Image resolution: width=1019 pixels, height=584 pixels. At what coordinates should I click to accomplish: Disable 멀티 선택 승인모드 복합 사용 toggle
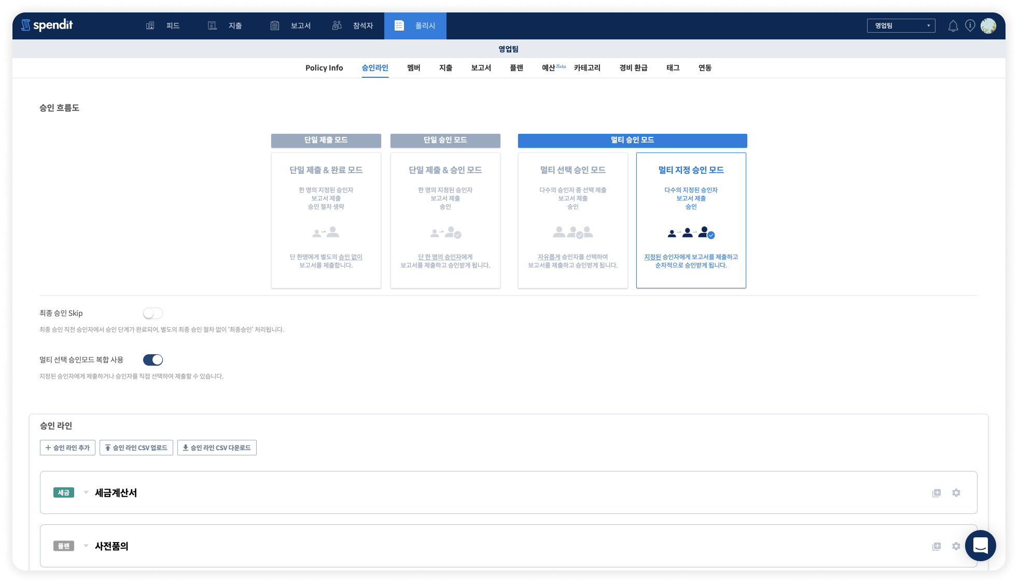tap(153, 360)
